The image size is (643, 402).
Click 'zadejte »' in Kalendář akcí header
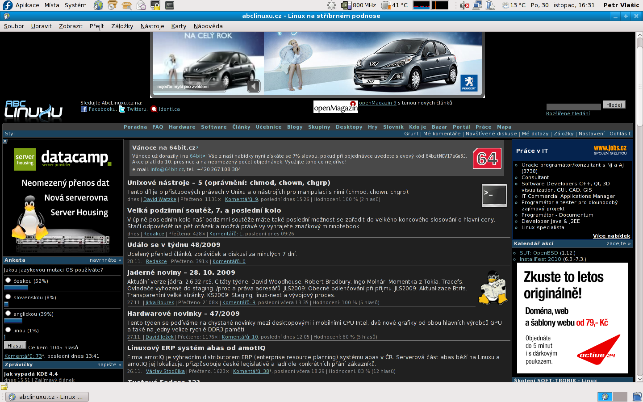[x=618, y=243]
